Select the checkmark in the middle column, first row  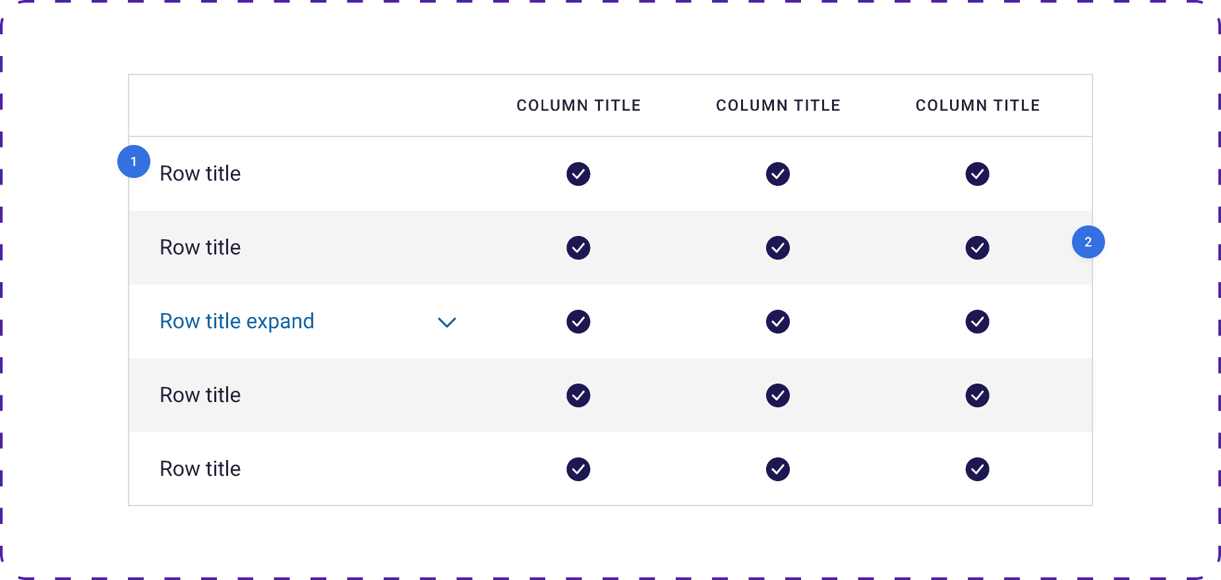coord(778,173)
